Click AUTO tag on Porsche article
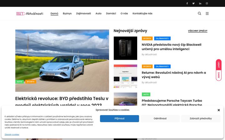This screenshot has height=140, width=225. 146,95
